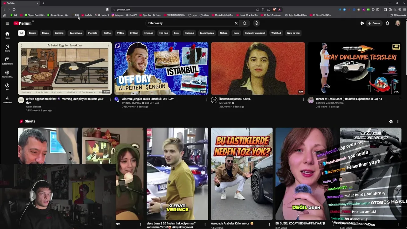Open the Instagram bookmark

pos(117,15)
